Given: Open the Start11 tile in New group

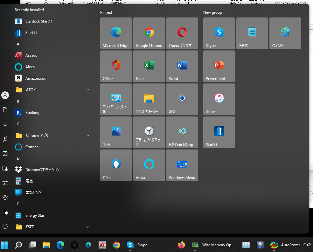Looking at the screenshot, I should pos(219,132).
